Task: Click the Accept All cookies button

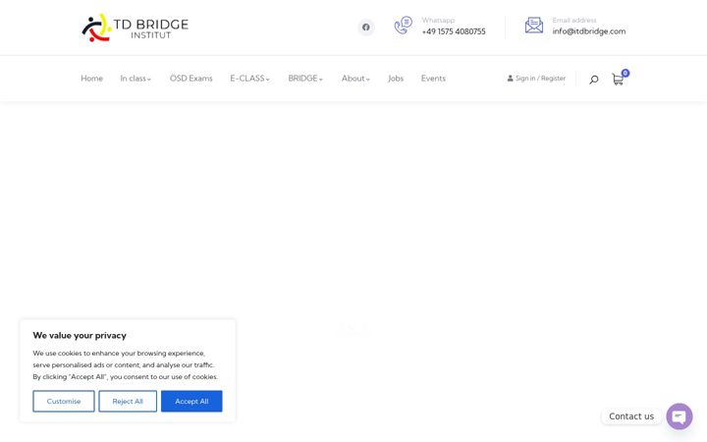Action: (191, 402)
